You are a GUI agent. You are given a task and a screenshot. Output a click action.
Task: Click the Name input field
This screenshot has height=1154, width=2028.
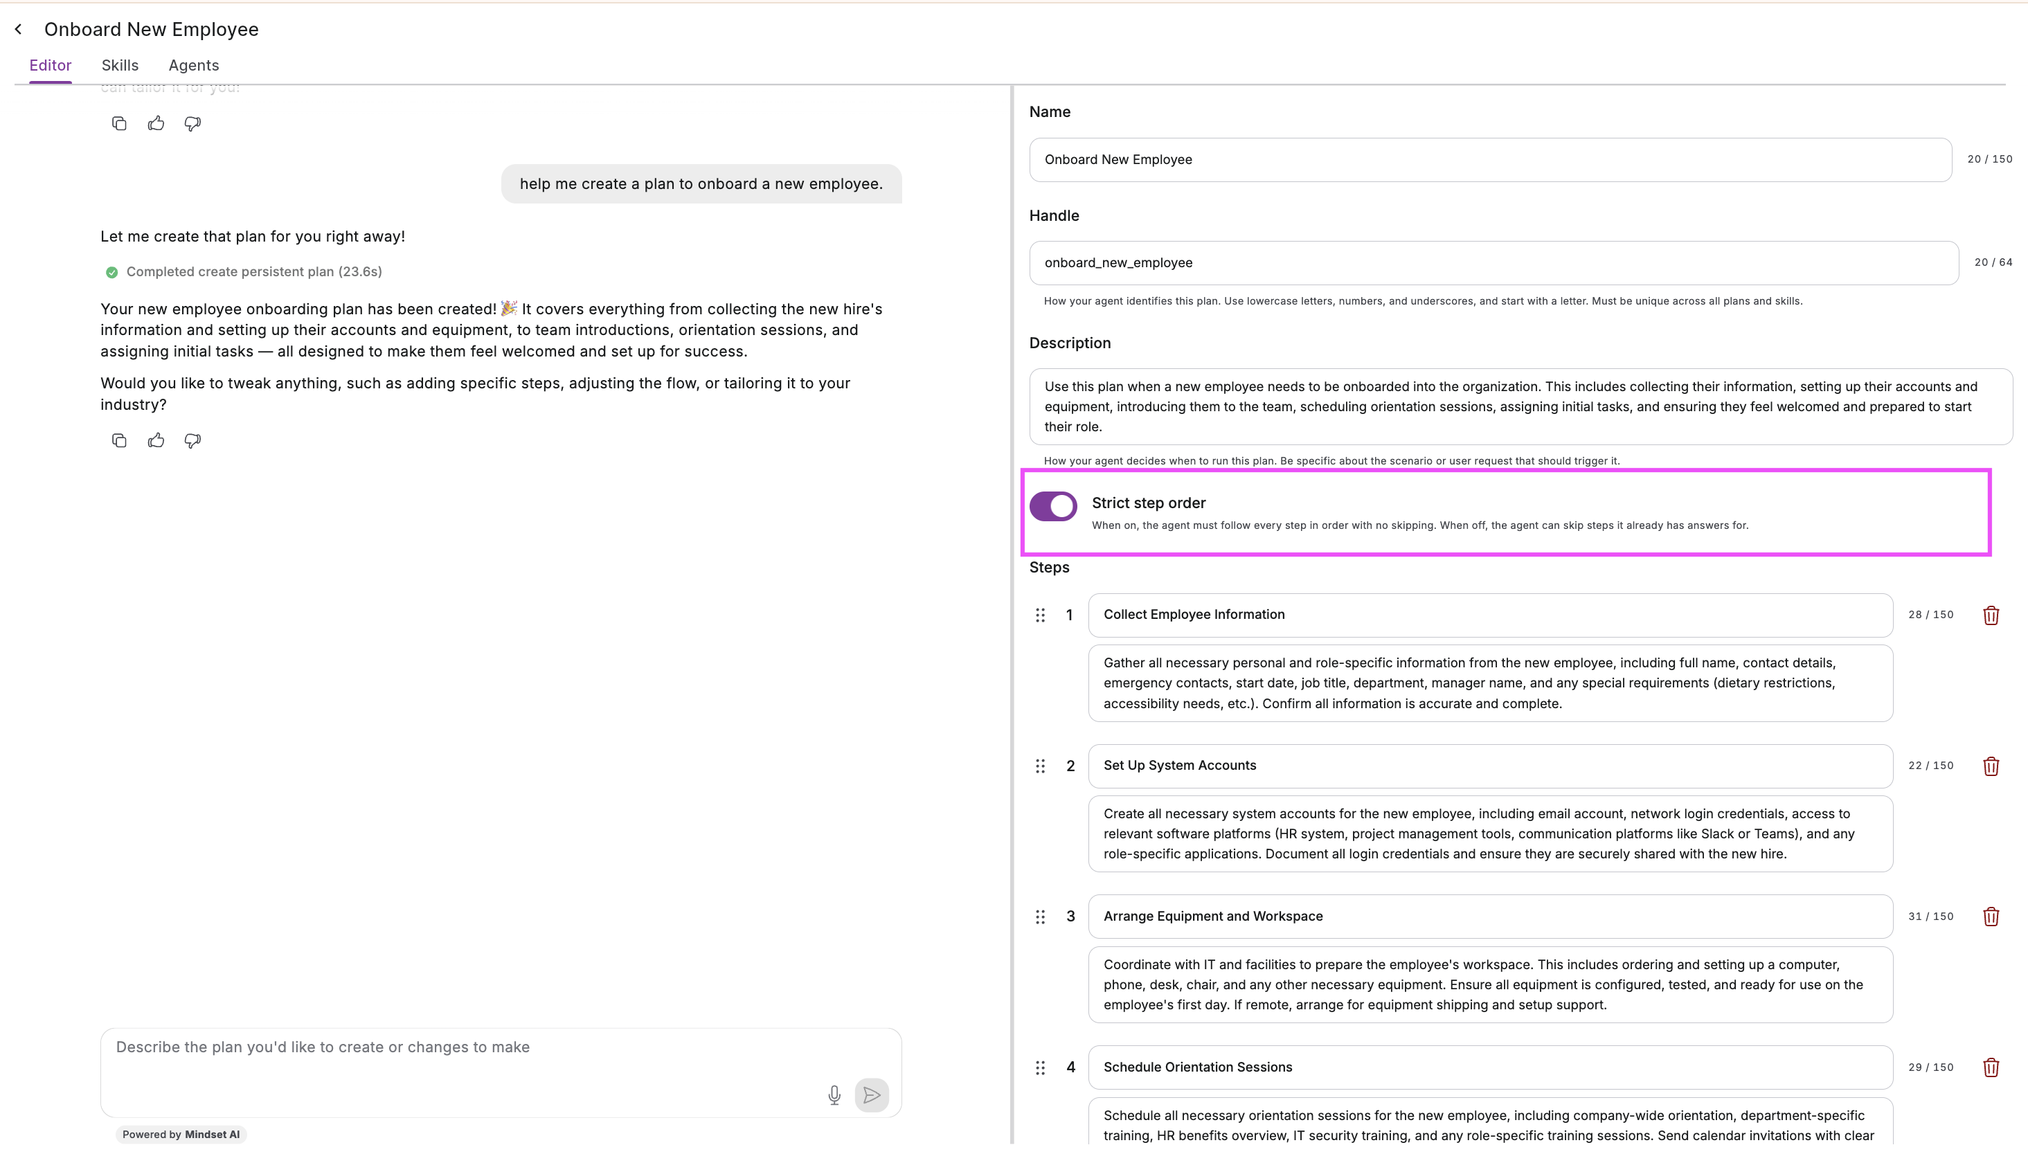[1490, 159]
